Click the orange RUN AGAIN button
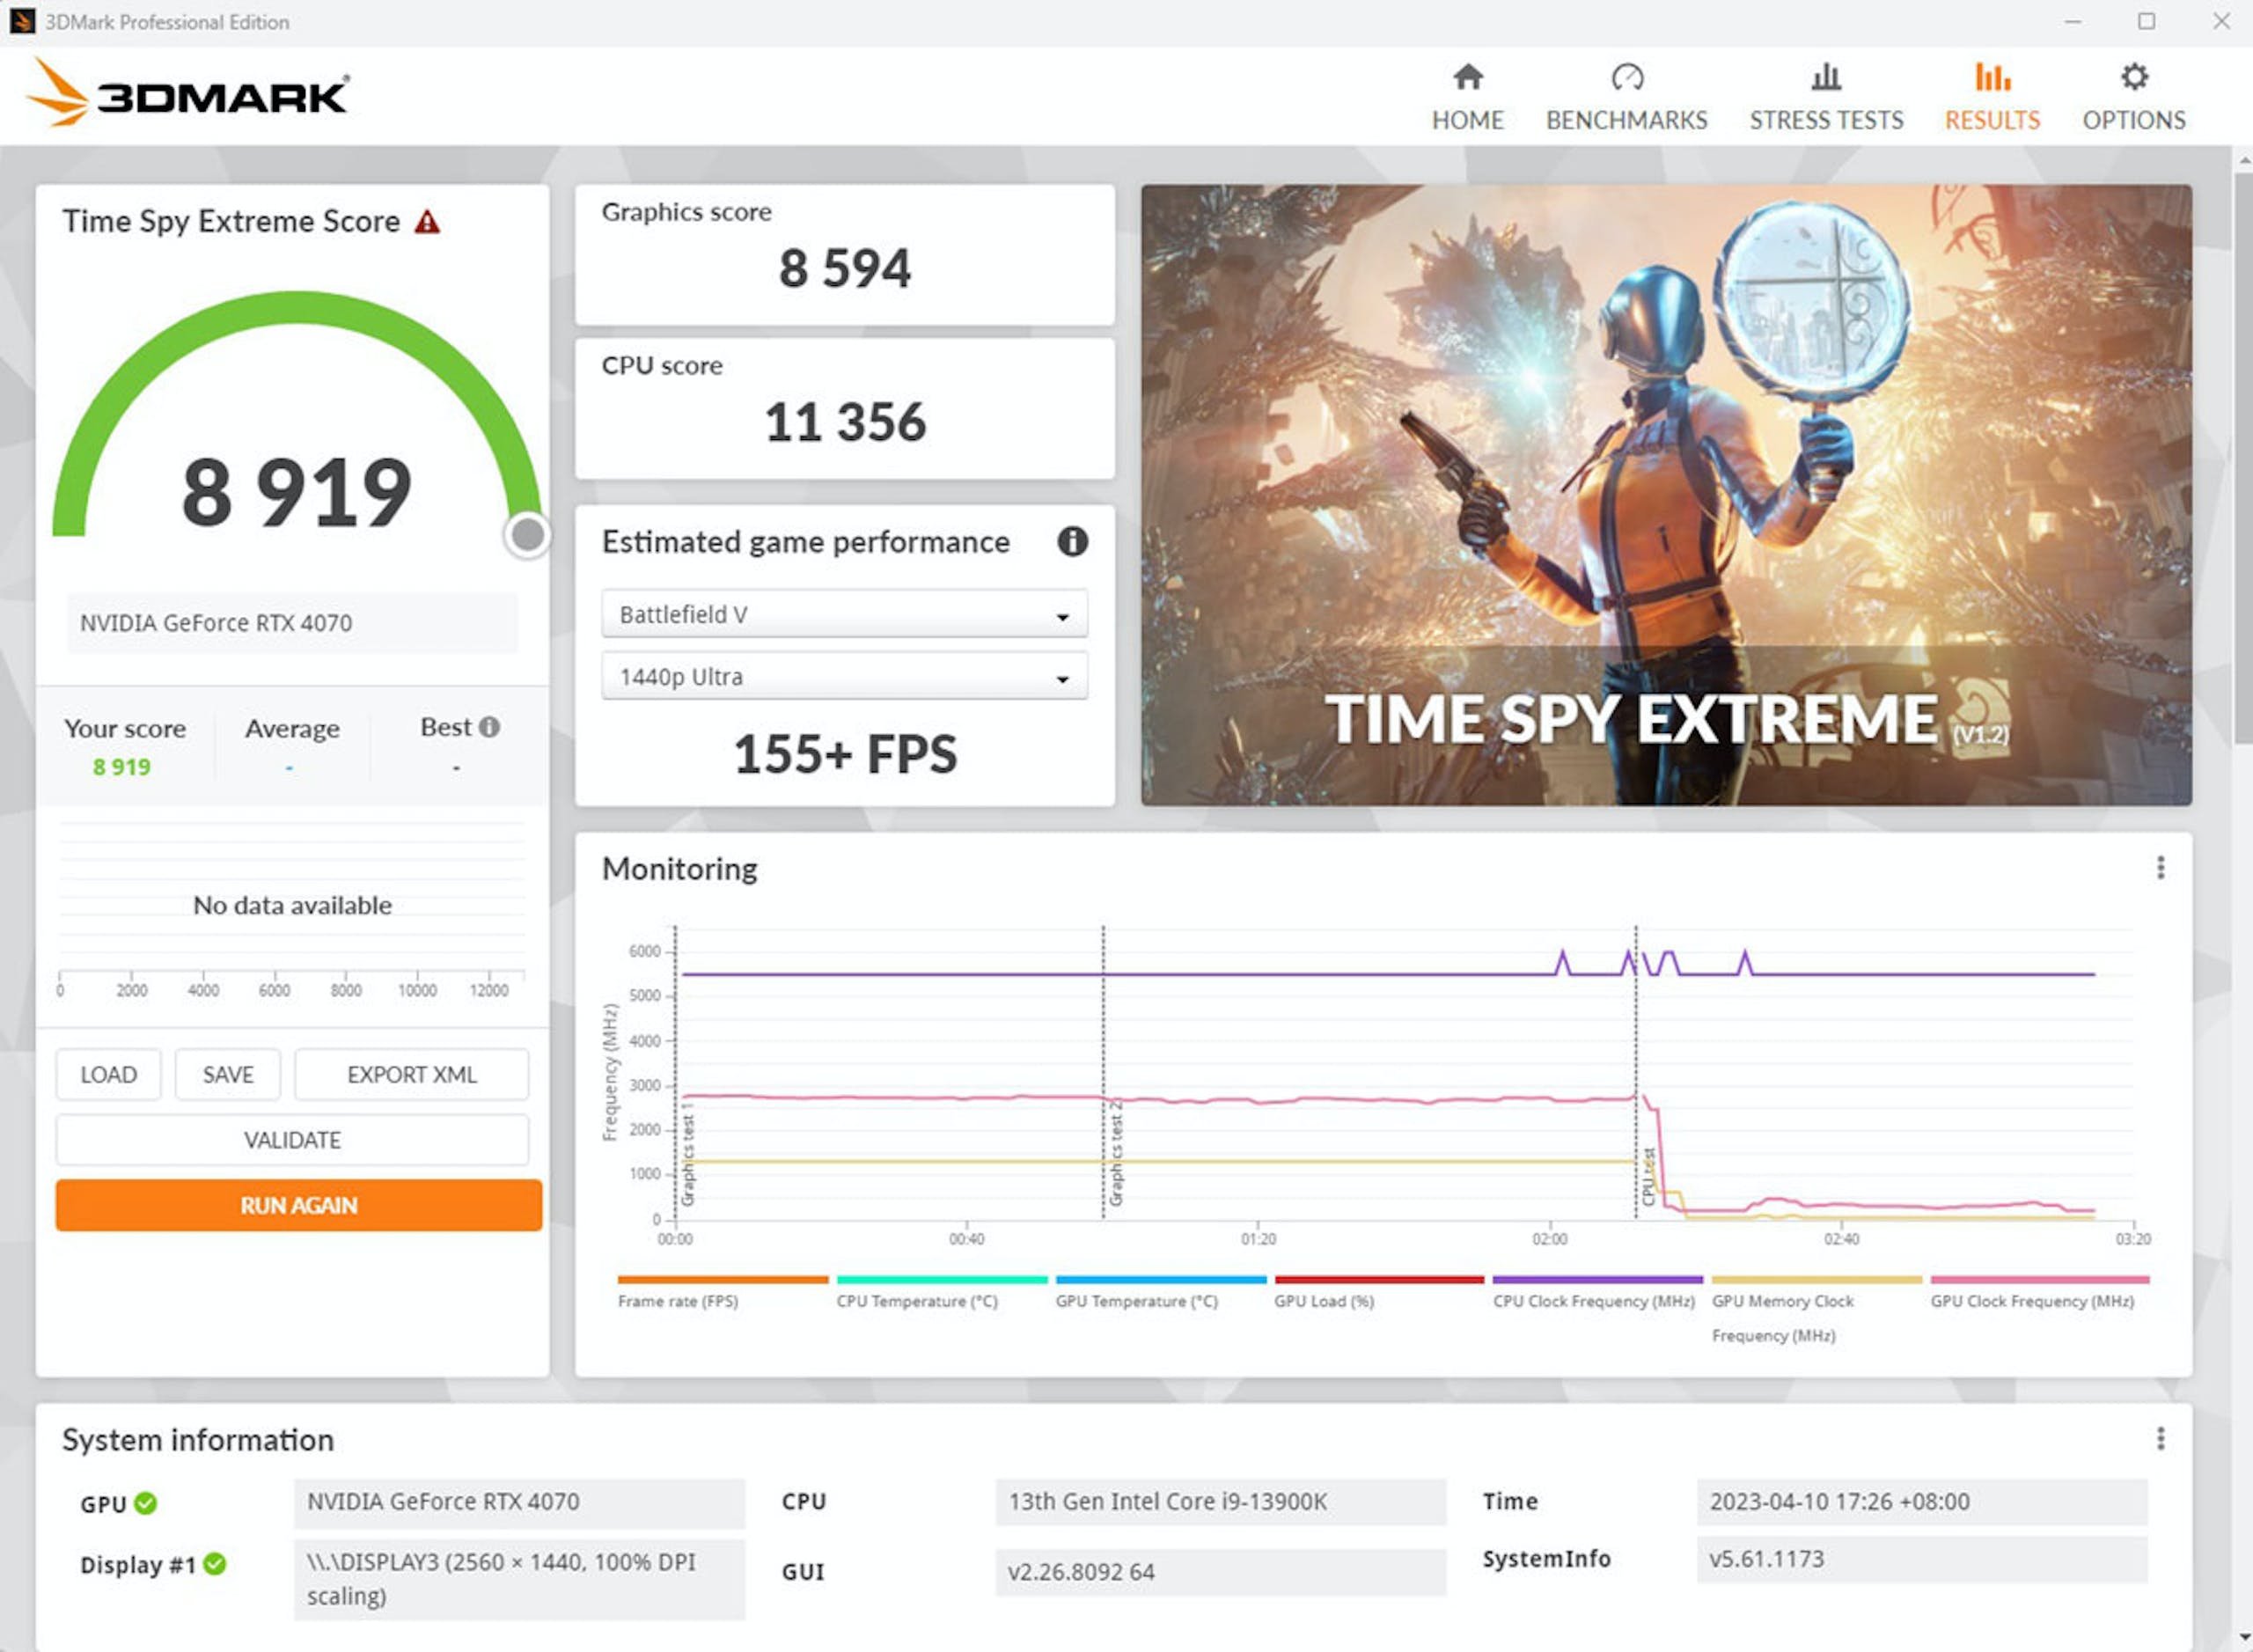Image resolution: width=2253 pixels, height=1652 pixels. pyautogui.click(x=298, y=1205)
